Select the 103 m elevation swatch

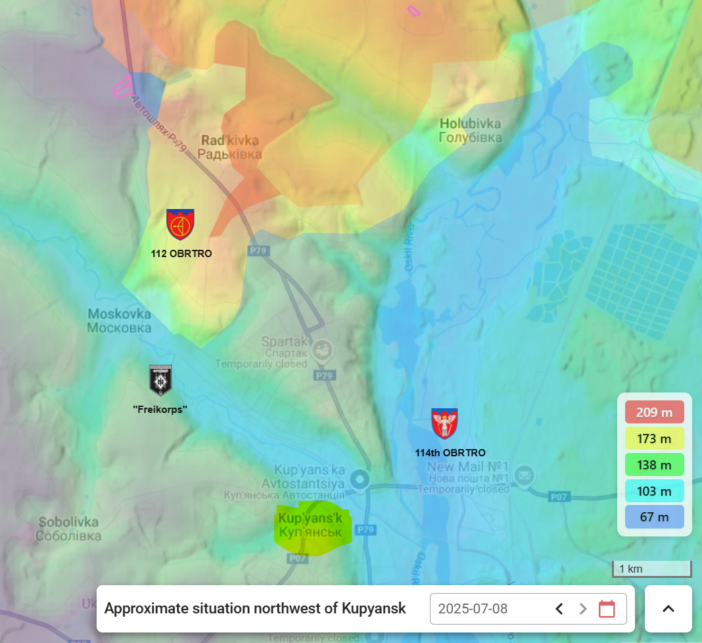click(x=654, y=491)
